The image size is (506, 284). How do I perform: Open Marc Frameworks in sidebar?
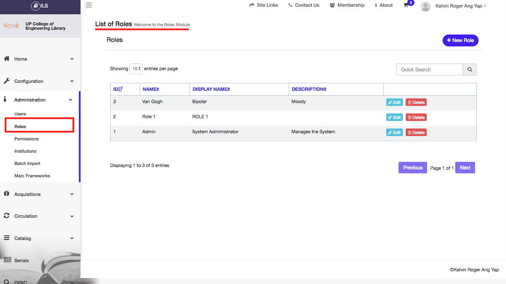(x=32, y=176)
